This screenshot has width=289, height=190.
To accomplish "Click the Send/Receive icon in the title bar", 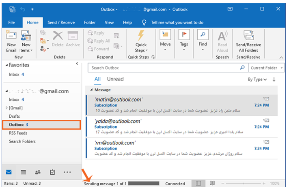I will pyautogui.click(x=12, y=9).
